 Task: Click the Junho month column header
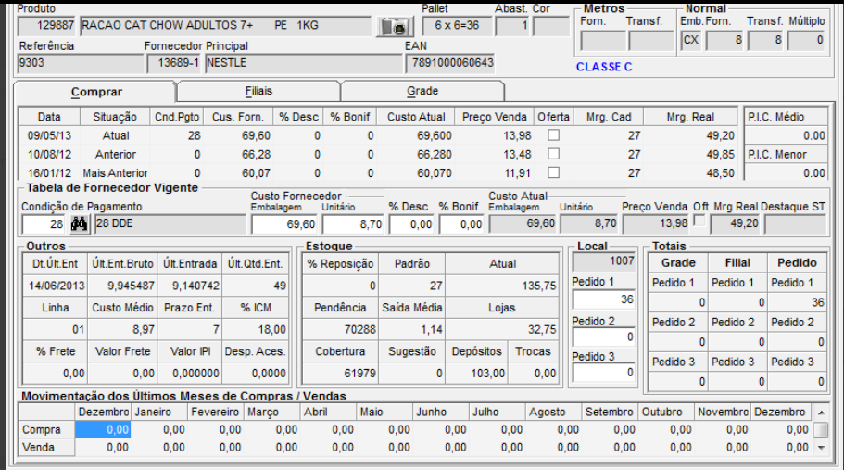coord(441,413)
